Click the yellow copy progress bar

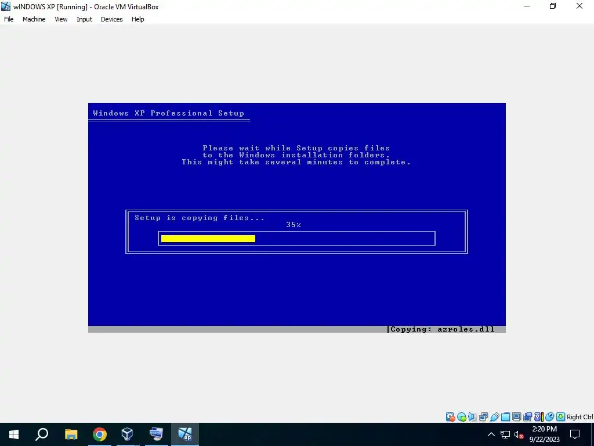coord(208,239)
